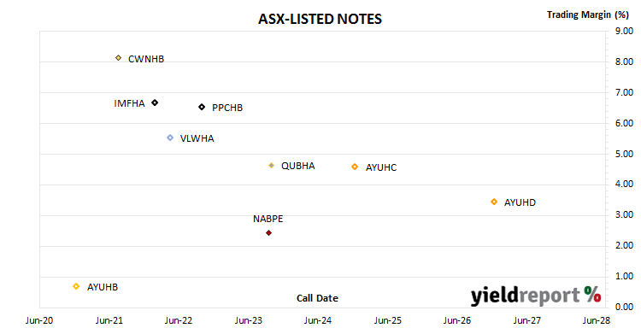The image size is (641, 334).
Task: Click the AYUHD orange data marker
Action: [494, 202]
